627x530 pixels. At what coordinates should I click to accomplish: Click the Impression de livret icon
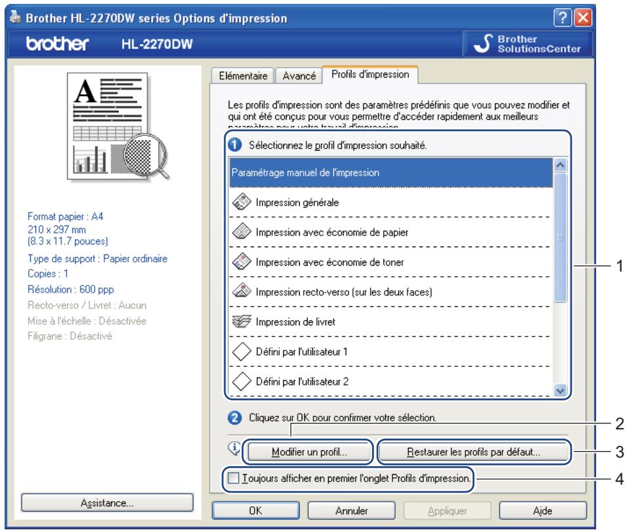[241, 321]
